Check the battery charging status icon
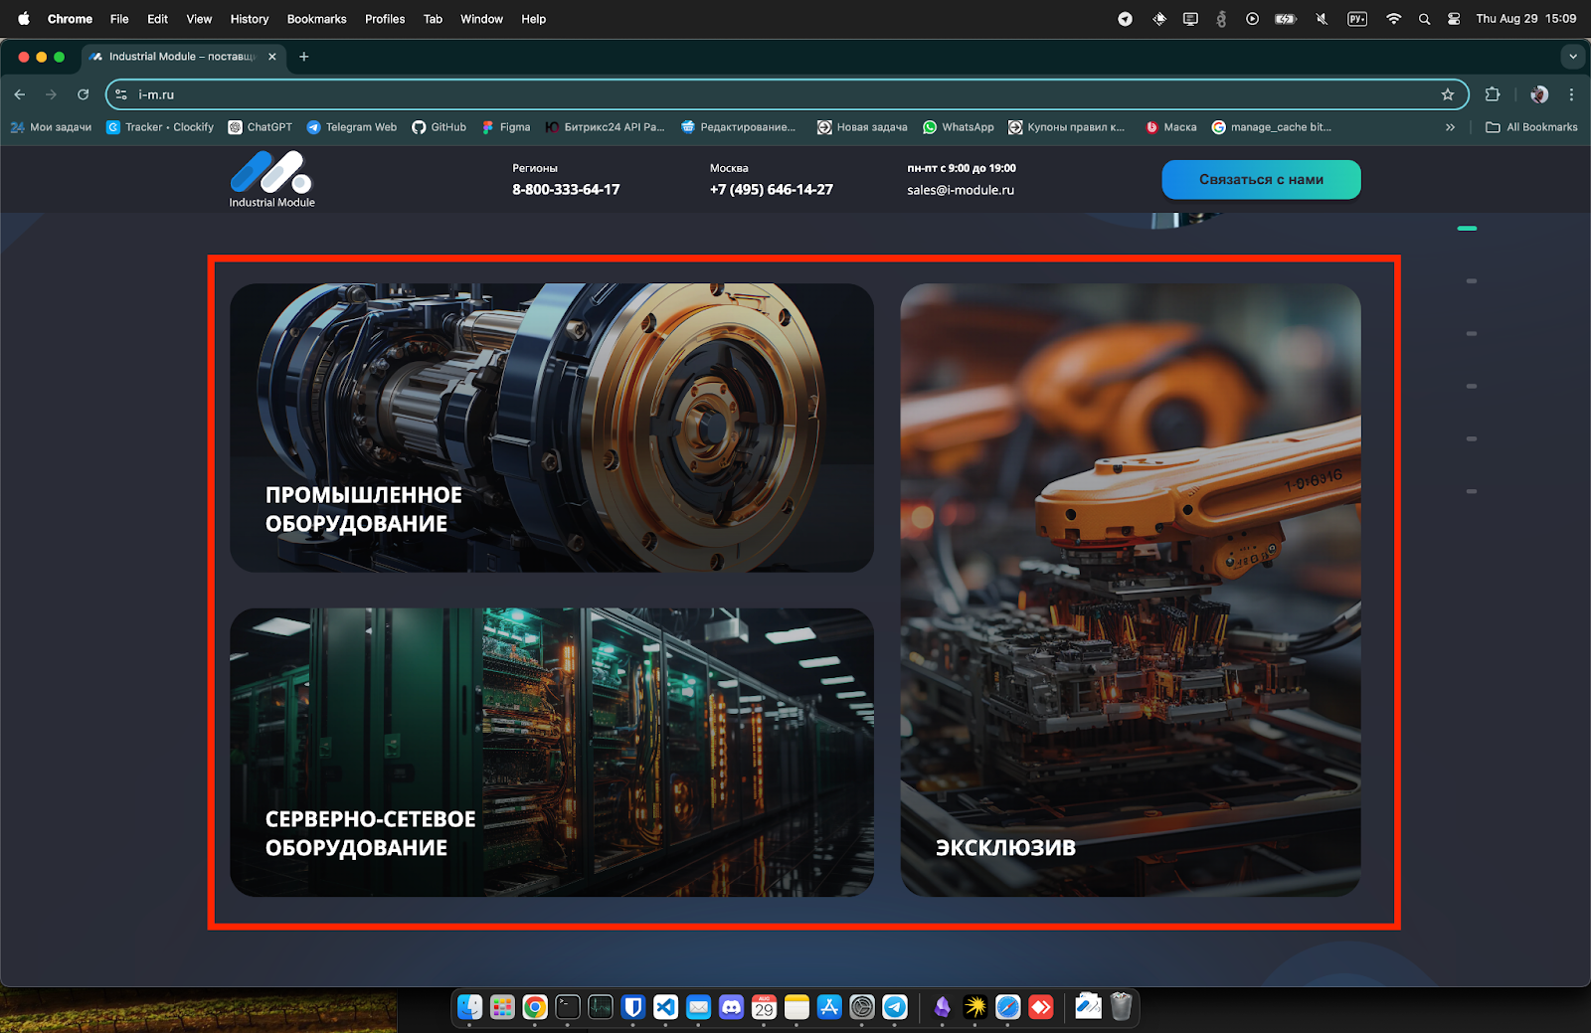The width and height of the screenshot is (1591, 1033). (1286, 19)
